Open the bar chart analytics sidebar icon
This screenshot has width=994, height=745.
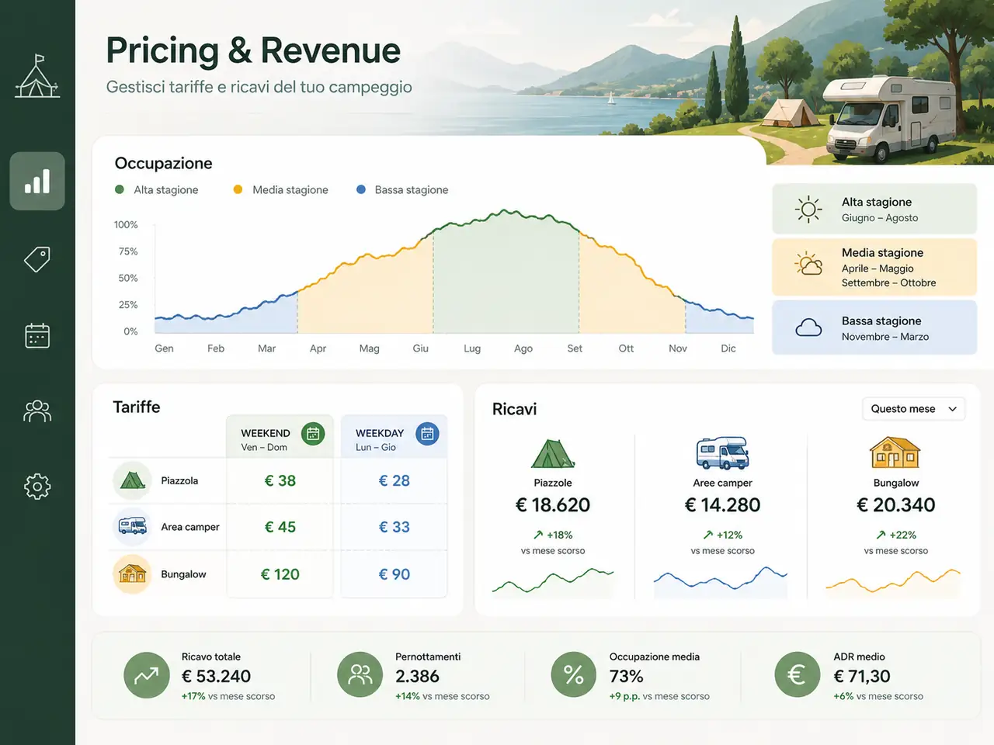click(x=37, y=182)
